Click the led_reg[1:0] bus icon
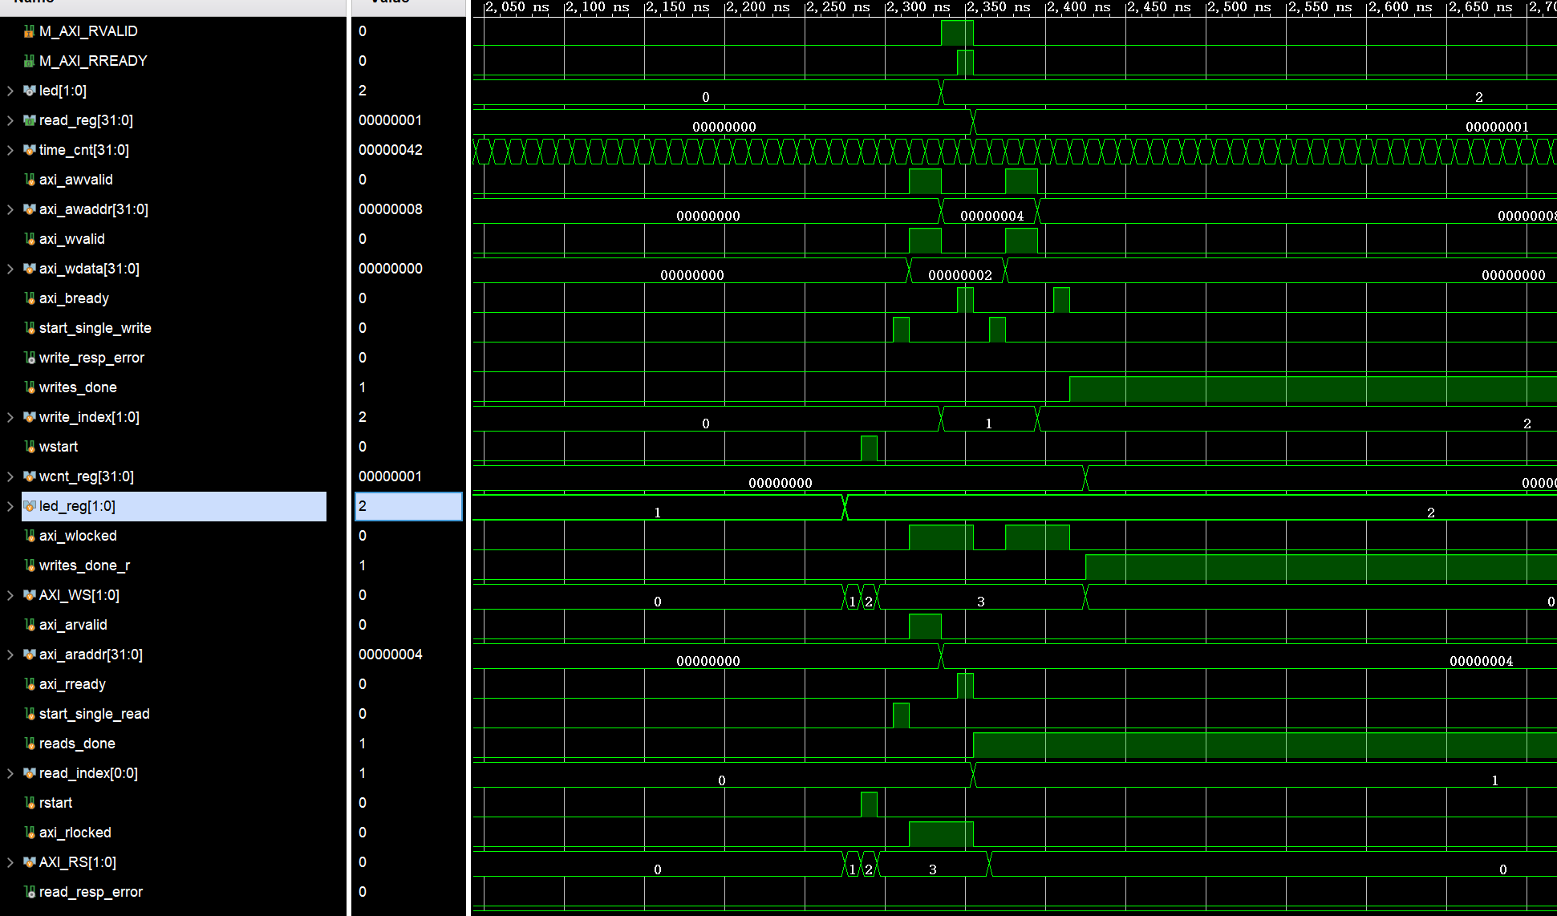 (x=30, y=506)
